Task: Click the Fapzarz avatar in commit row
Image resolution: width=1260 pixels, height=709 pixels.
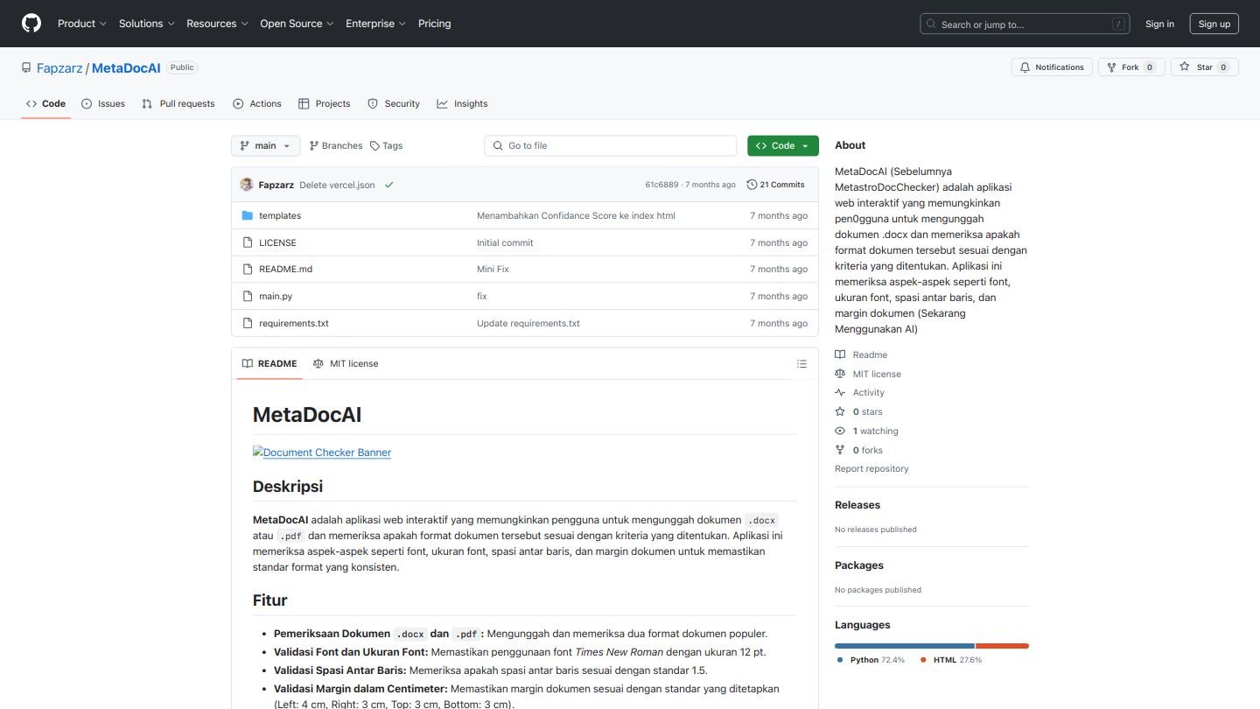Action: click(x=247, y=185)
